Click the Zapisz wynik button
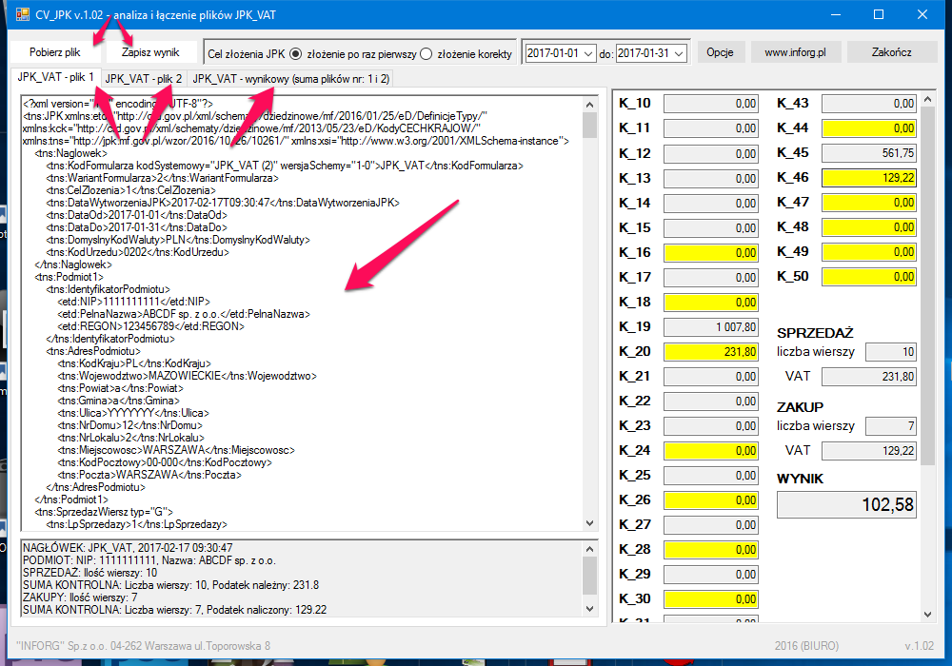Viewport: 952px width, 666px height. pyautogui.click(x=150, y=52)
